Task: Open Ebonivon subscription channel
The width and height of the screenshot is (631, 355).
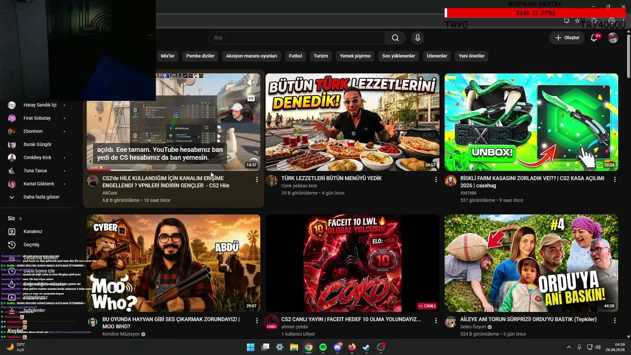Action: pos(33,132)
